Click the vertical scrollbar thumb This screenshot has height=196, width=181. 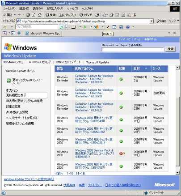coord(177,132)
